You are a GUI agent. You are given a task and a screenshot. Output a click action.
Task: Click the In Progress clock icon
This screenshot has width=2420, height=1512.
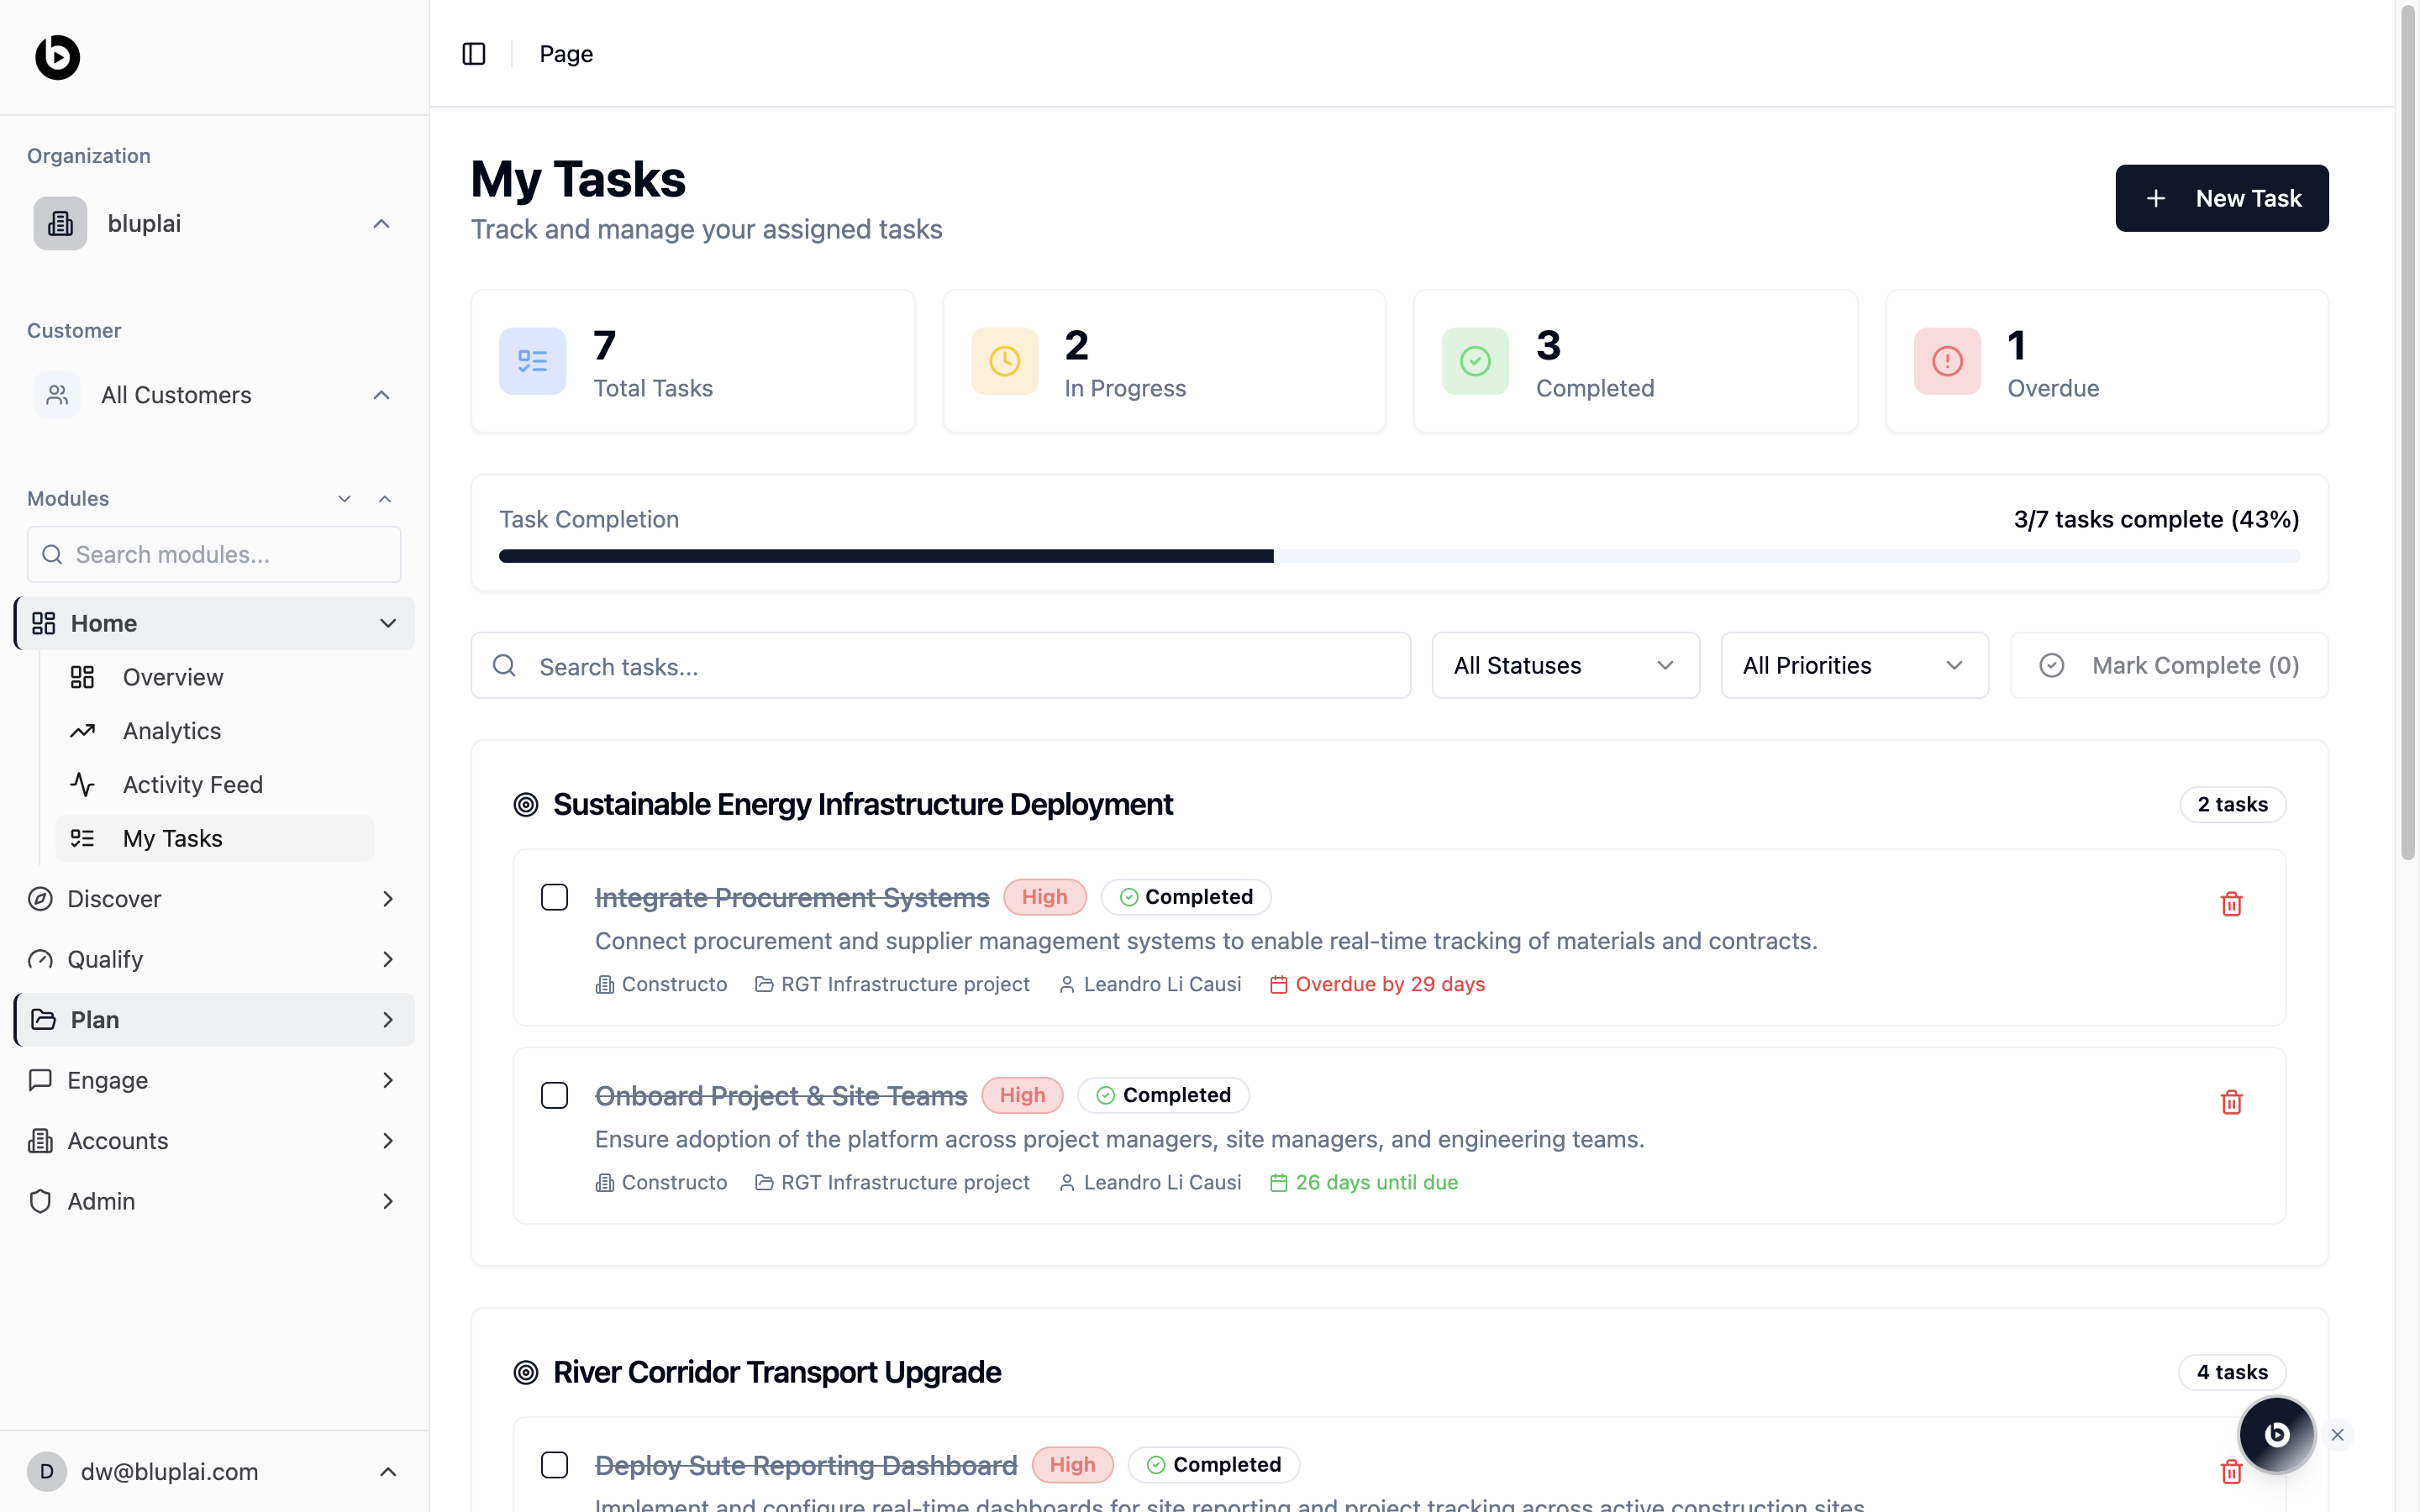[x=1004, y=361]
